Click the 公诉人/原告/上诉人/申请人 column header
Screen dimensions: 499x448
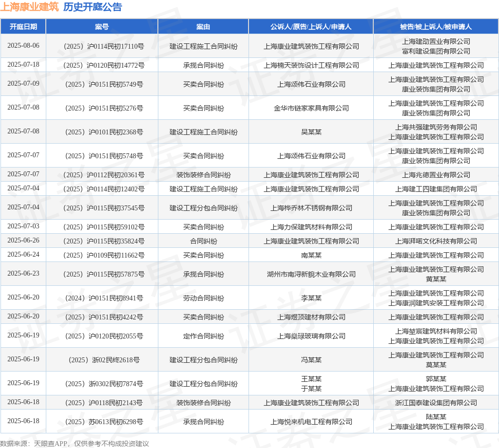311,27
